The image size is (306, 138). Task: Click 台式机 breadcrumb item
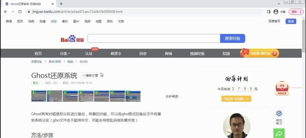(x=84, y=61)
